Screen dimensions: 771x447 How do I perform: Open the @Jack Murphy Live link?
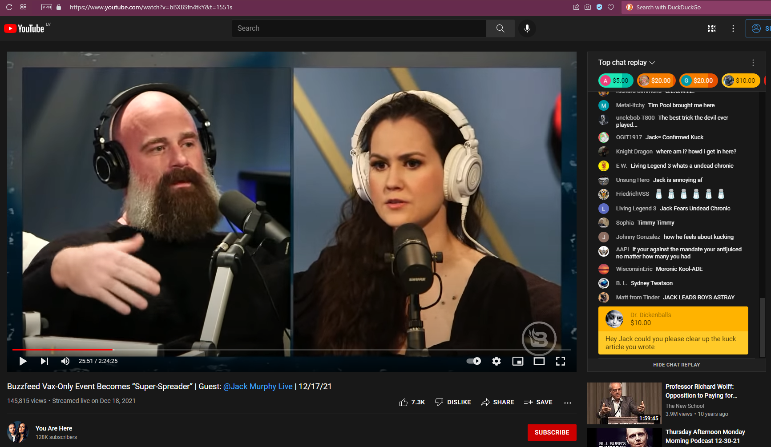[x=258, y=387]
